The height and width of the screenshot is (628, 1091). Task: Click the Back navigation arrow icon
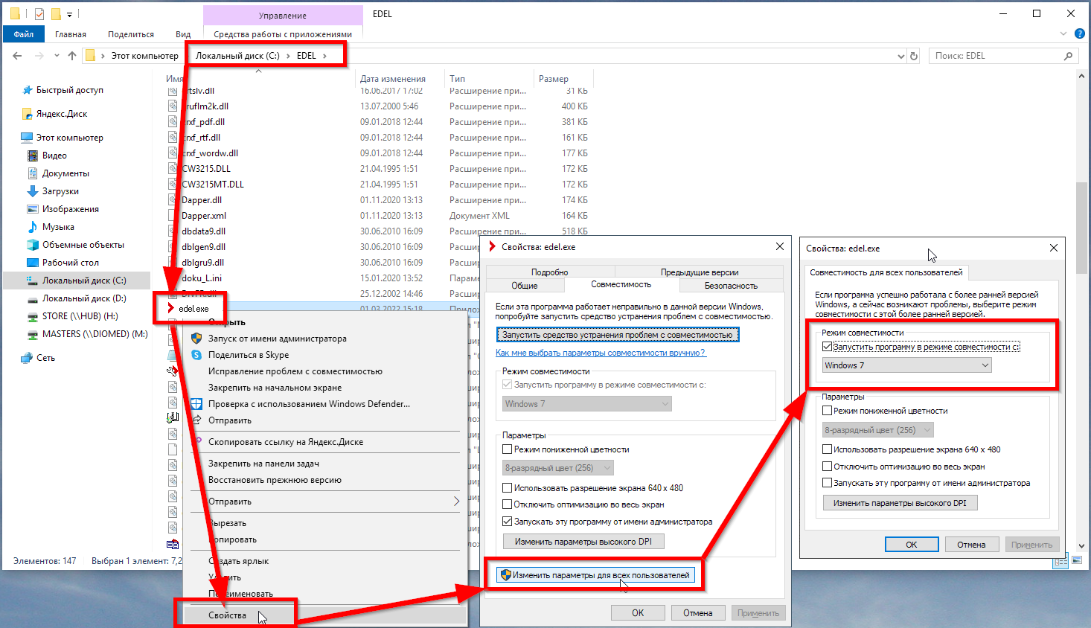click(17, 56)
